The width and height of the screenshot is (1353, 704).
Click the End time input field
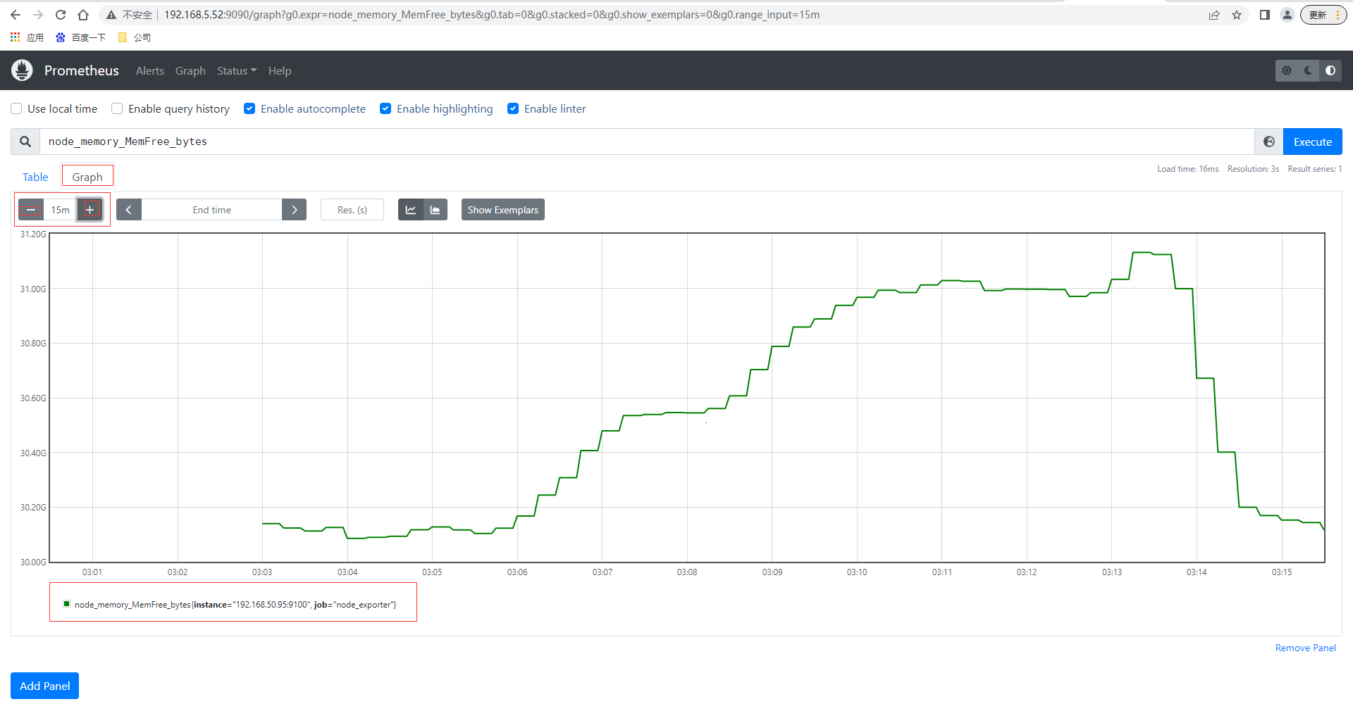click(x=211, y=210)
